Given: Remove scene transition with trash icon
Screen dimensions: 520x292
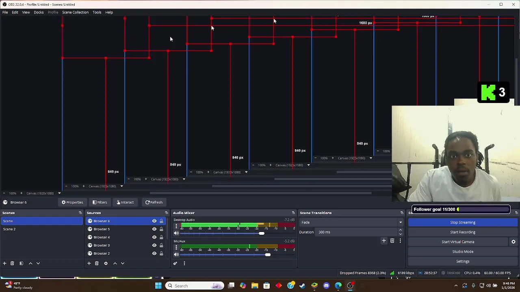Looking at the screenshot, I should point(392,241).
